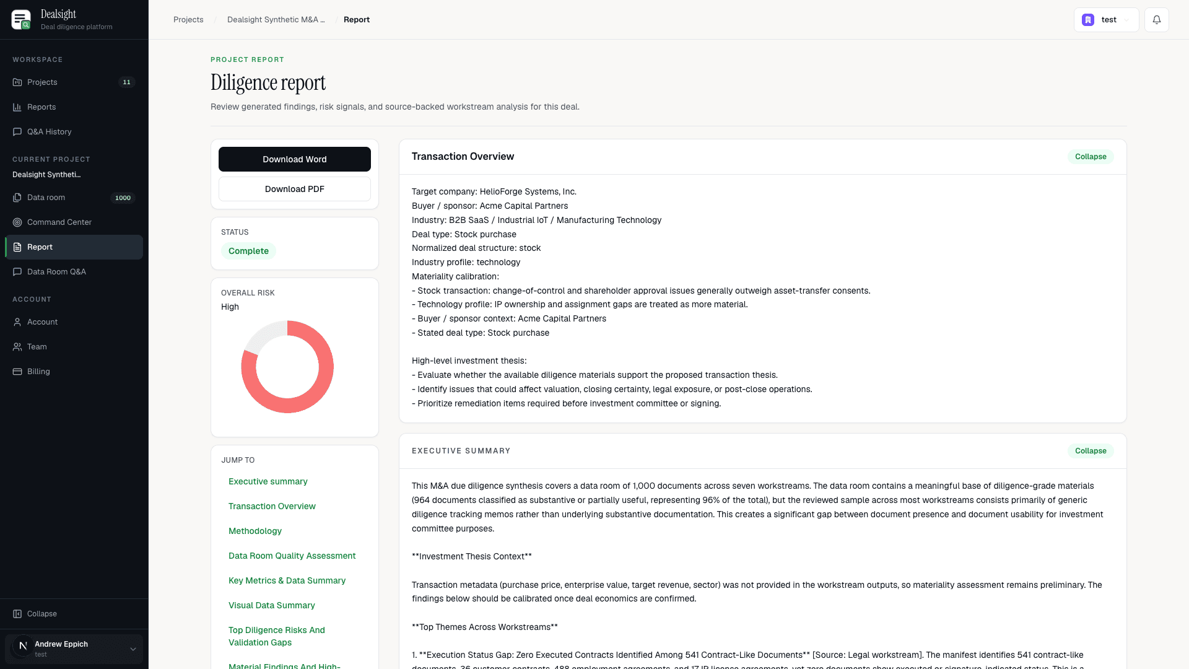Screen dimensions: 1189x669
Task: Jump to Executive summary
Action: [268, 481]
